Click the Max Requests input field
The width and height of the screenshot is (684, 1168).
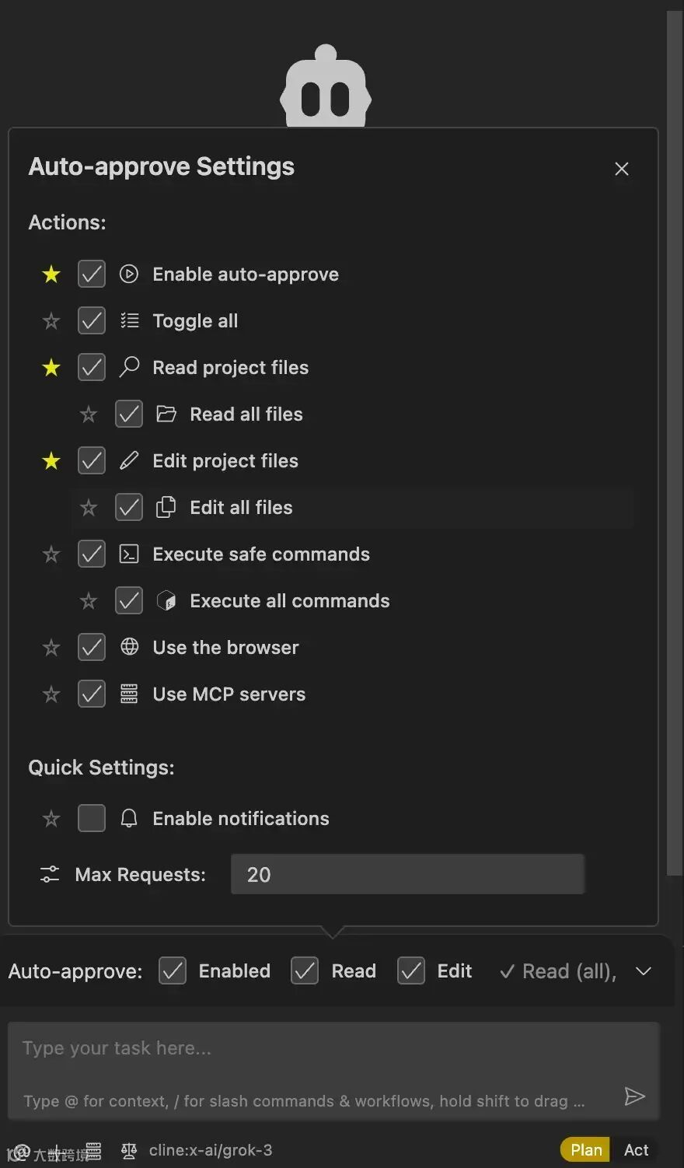coord(407,875)
